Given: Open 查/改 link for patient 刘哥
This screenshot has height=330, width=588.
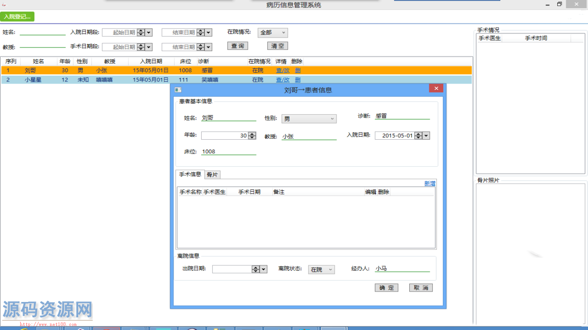Looking at the screenshot, I should point(283,71).
